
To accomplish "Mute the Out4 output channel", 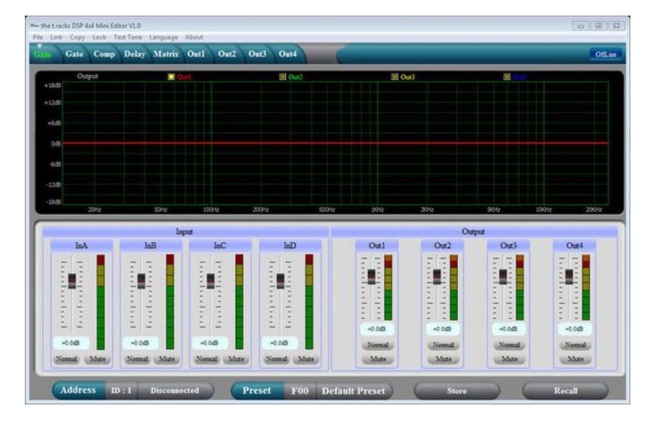I will (575, 359).
